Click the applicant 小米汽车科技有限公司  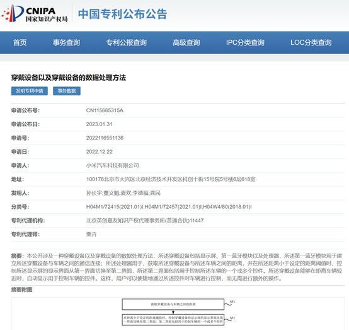tap(112, 165)
